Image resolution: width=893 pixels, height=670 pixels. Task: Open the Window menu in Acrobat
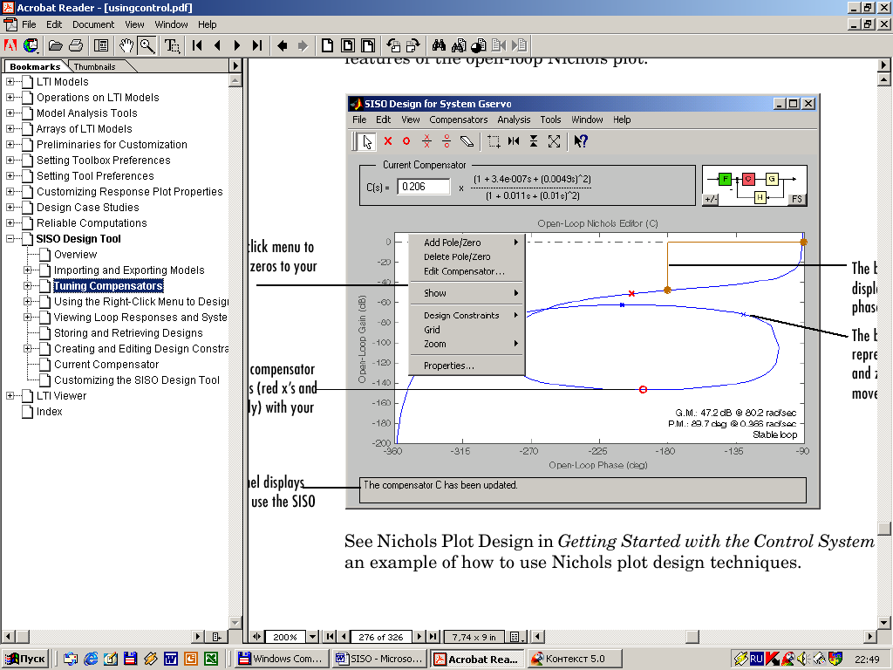click(x=172, y=24)
